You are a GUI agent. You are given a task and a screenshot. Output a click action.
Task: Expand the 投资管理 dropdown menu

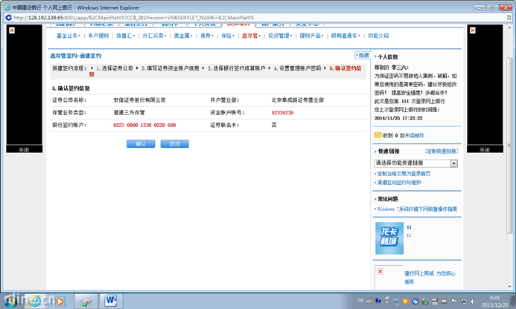(x=280, y=36)
